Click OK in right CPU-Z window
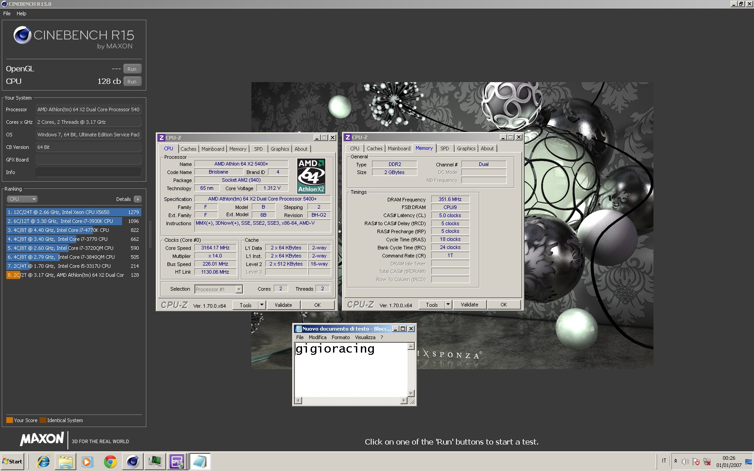Screen dimensions: 754x471 [x=504, y=305]
